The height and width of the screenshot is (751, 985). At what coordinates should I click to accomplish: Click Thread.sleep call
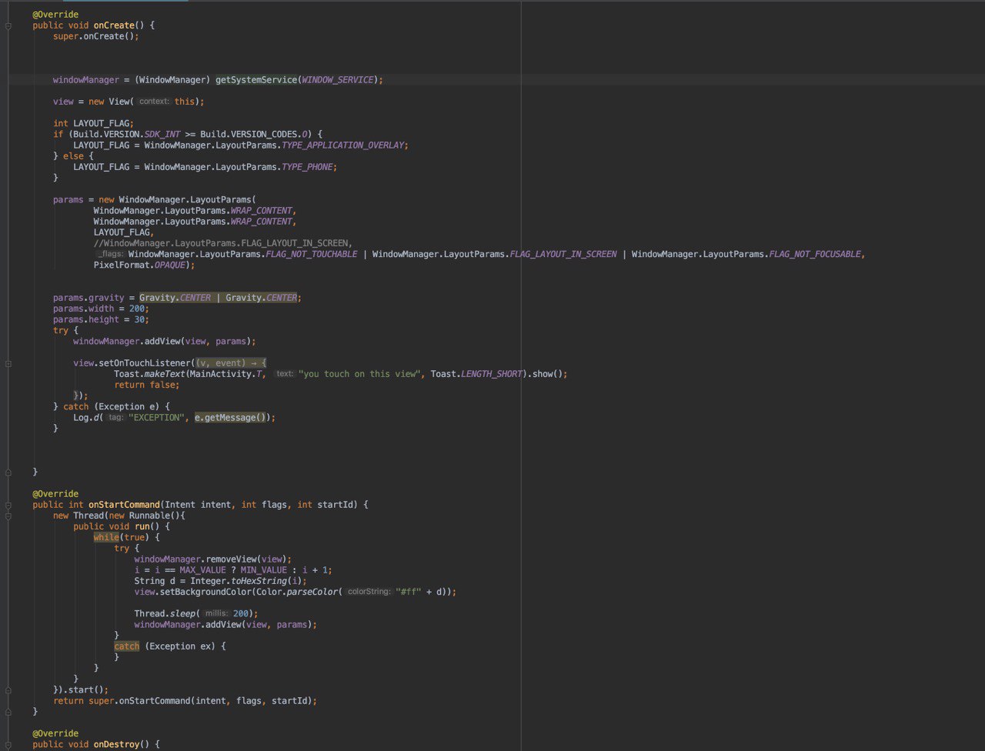pyautogui.click(x=165, y=613)
